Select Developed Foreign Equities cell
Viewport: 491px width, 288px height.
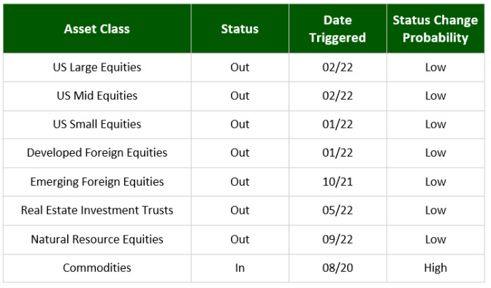coord(96,153)
